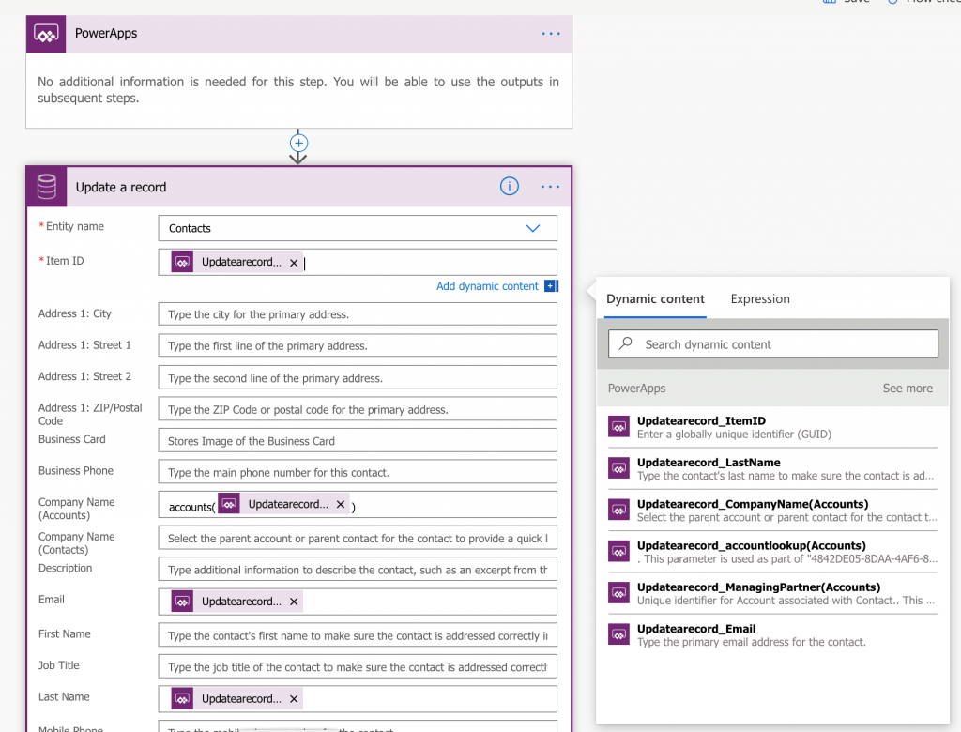Open PowerApps step ellipsis menu
Image resolution: width=961 pixels, height=732 pixels.
pyautogui.click(x=551, y=34)
